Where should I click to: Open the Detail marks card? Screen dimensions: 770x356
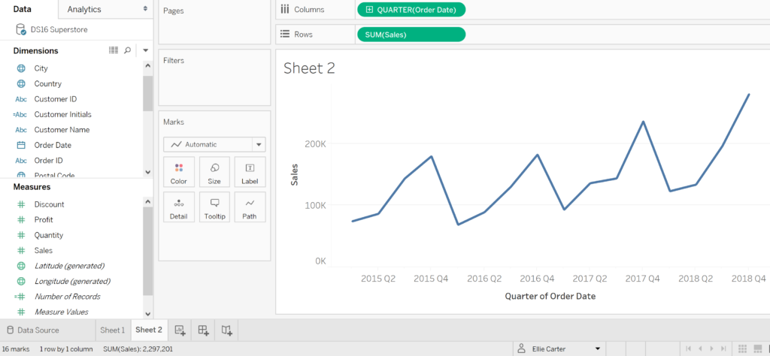point(179,207)
